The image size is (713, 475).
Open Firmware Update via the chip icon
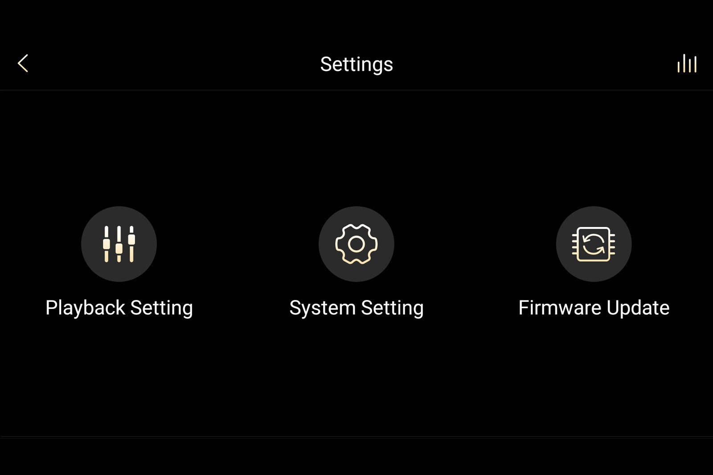pos(594,244)
